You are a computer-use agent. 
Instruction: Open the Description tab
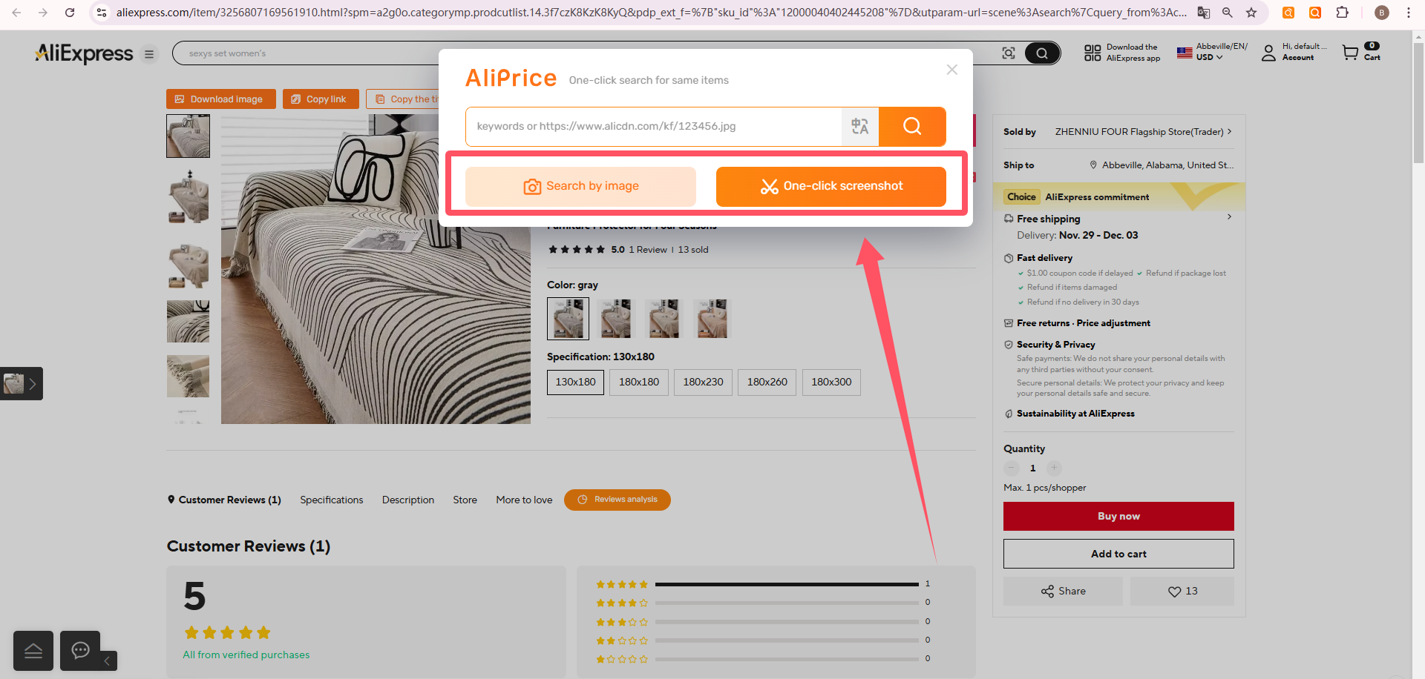click(x=408, y=500)
